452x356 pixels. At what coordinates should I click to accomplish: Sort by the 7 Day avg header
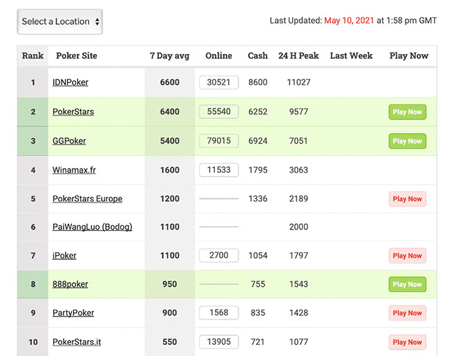pos(169,56)
